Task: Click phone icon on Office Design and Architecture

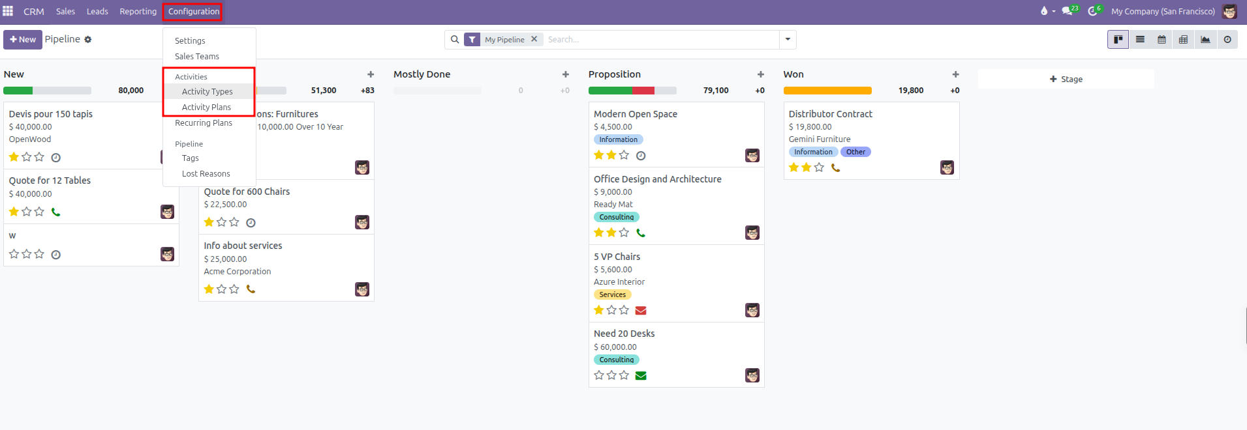Action: [x=641, y=233]
